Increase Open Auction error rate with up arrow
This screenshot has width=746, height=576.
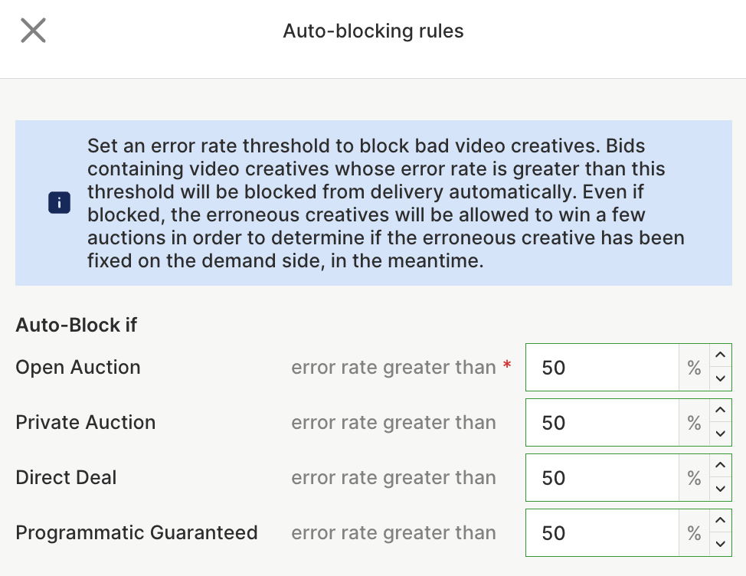[x=720, y=355]
